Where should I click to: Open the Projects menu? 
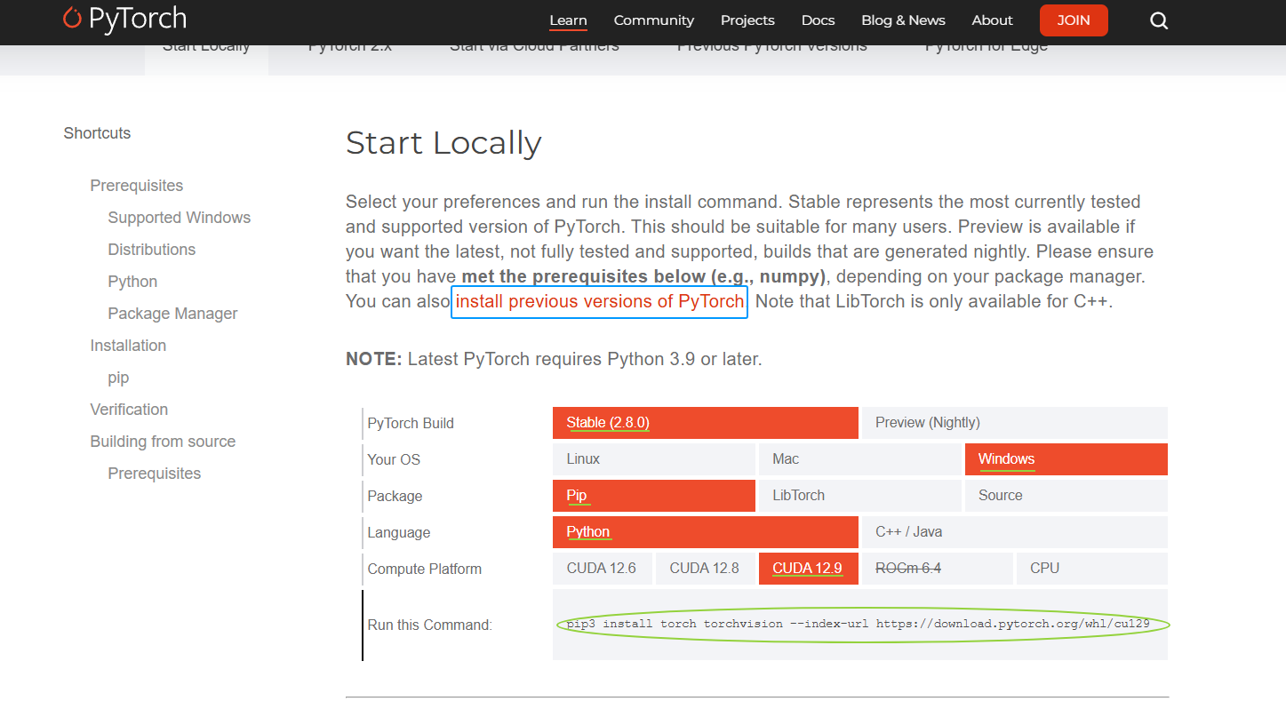click(747, 20)
